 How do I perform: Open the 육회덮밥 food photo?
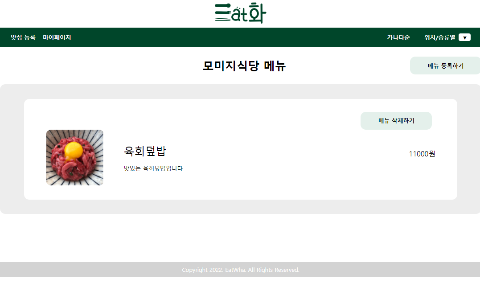click(74, 157)
